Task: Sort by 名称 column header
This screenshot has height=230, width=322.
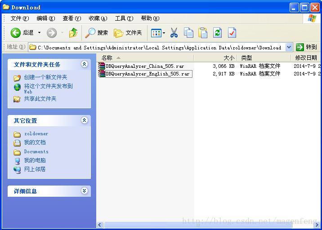Action: point(145,58)
